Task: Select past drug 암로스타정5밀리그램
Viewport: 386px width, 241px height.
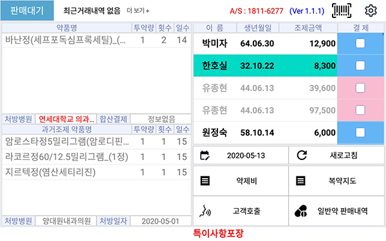Action: point(96,141)
